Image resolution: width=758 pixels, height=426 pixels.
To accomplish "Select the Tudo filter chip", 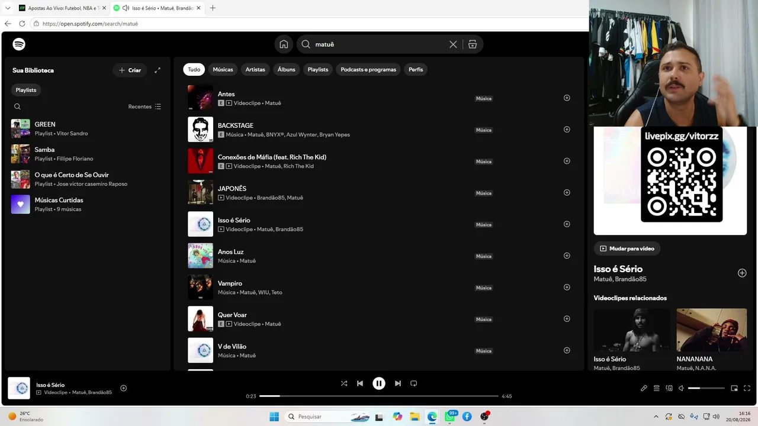I will 194,69.
